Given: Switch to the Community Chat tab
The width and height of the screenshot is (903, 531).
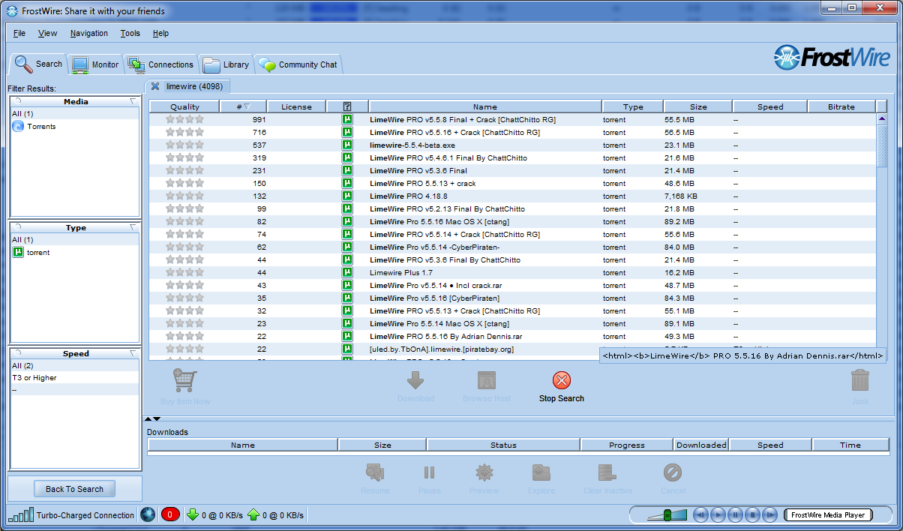Looking at the screenshot, I should (x=298, y=64).
